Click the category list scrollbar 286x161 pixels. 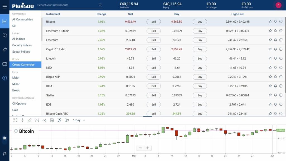click(x=42, y=29)
